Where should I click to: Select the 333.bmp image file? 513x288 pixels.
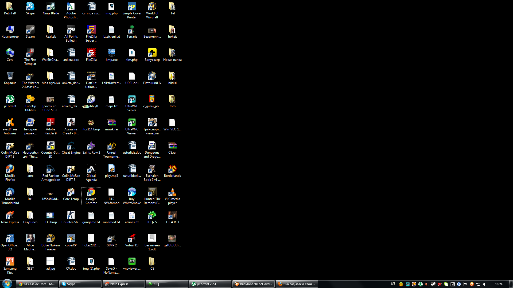tap(50, 217)
